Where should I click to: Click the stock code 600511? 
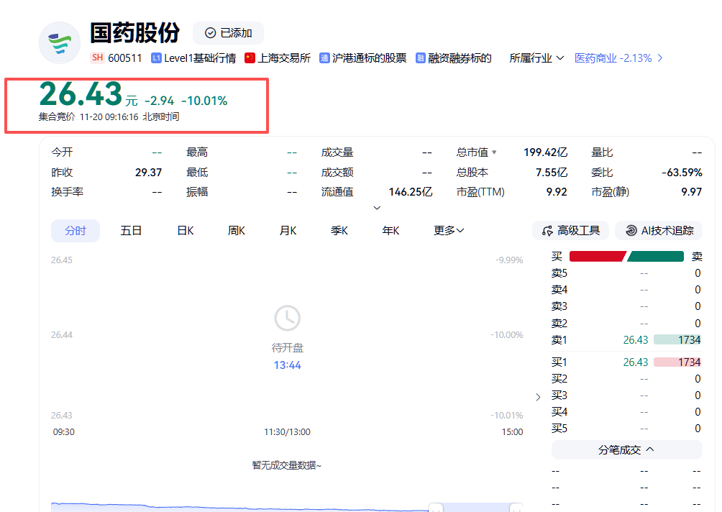pos(125,58)
